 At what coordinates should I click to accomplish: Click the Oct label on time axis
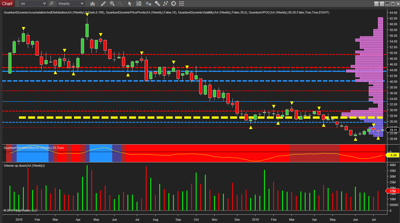pyautogui.click(x=197, y=219)
